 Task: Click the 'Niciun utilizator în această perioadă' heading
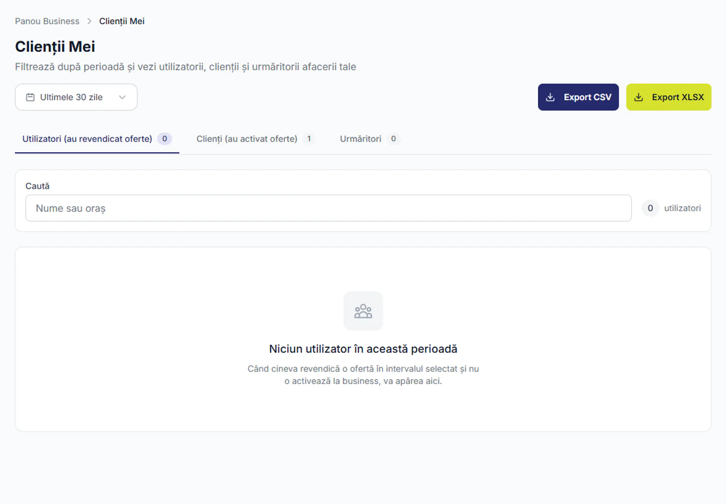[x=363, y=349]
